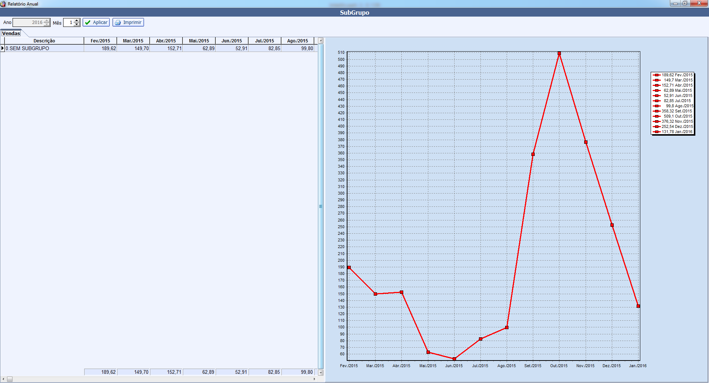Click the 149,7 Mar./2015 legend entry
Screen dimensions: 709x383
673,80
